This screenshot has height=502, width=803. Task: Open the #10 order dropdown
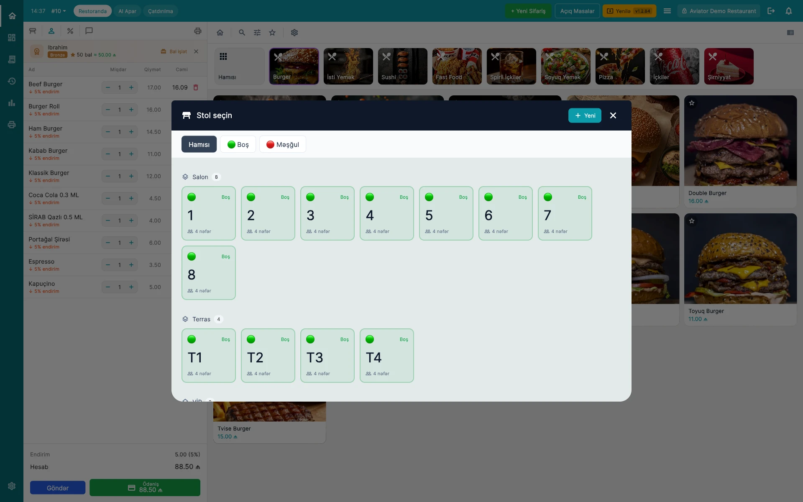tap(59, 11)
